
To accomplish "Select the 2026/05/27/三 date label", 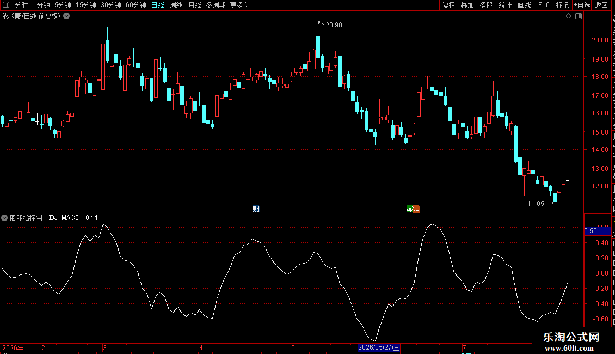I will [x=379, y=347].
